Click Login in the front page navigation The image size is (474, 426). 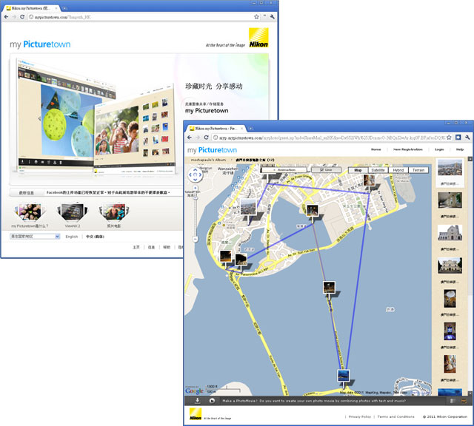point(439,149)
